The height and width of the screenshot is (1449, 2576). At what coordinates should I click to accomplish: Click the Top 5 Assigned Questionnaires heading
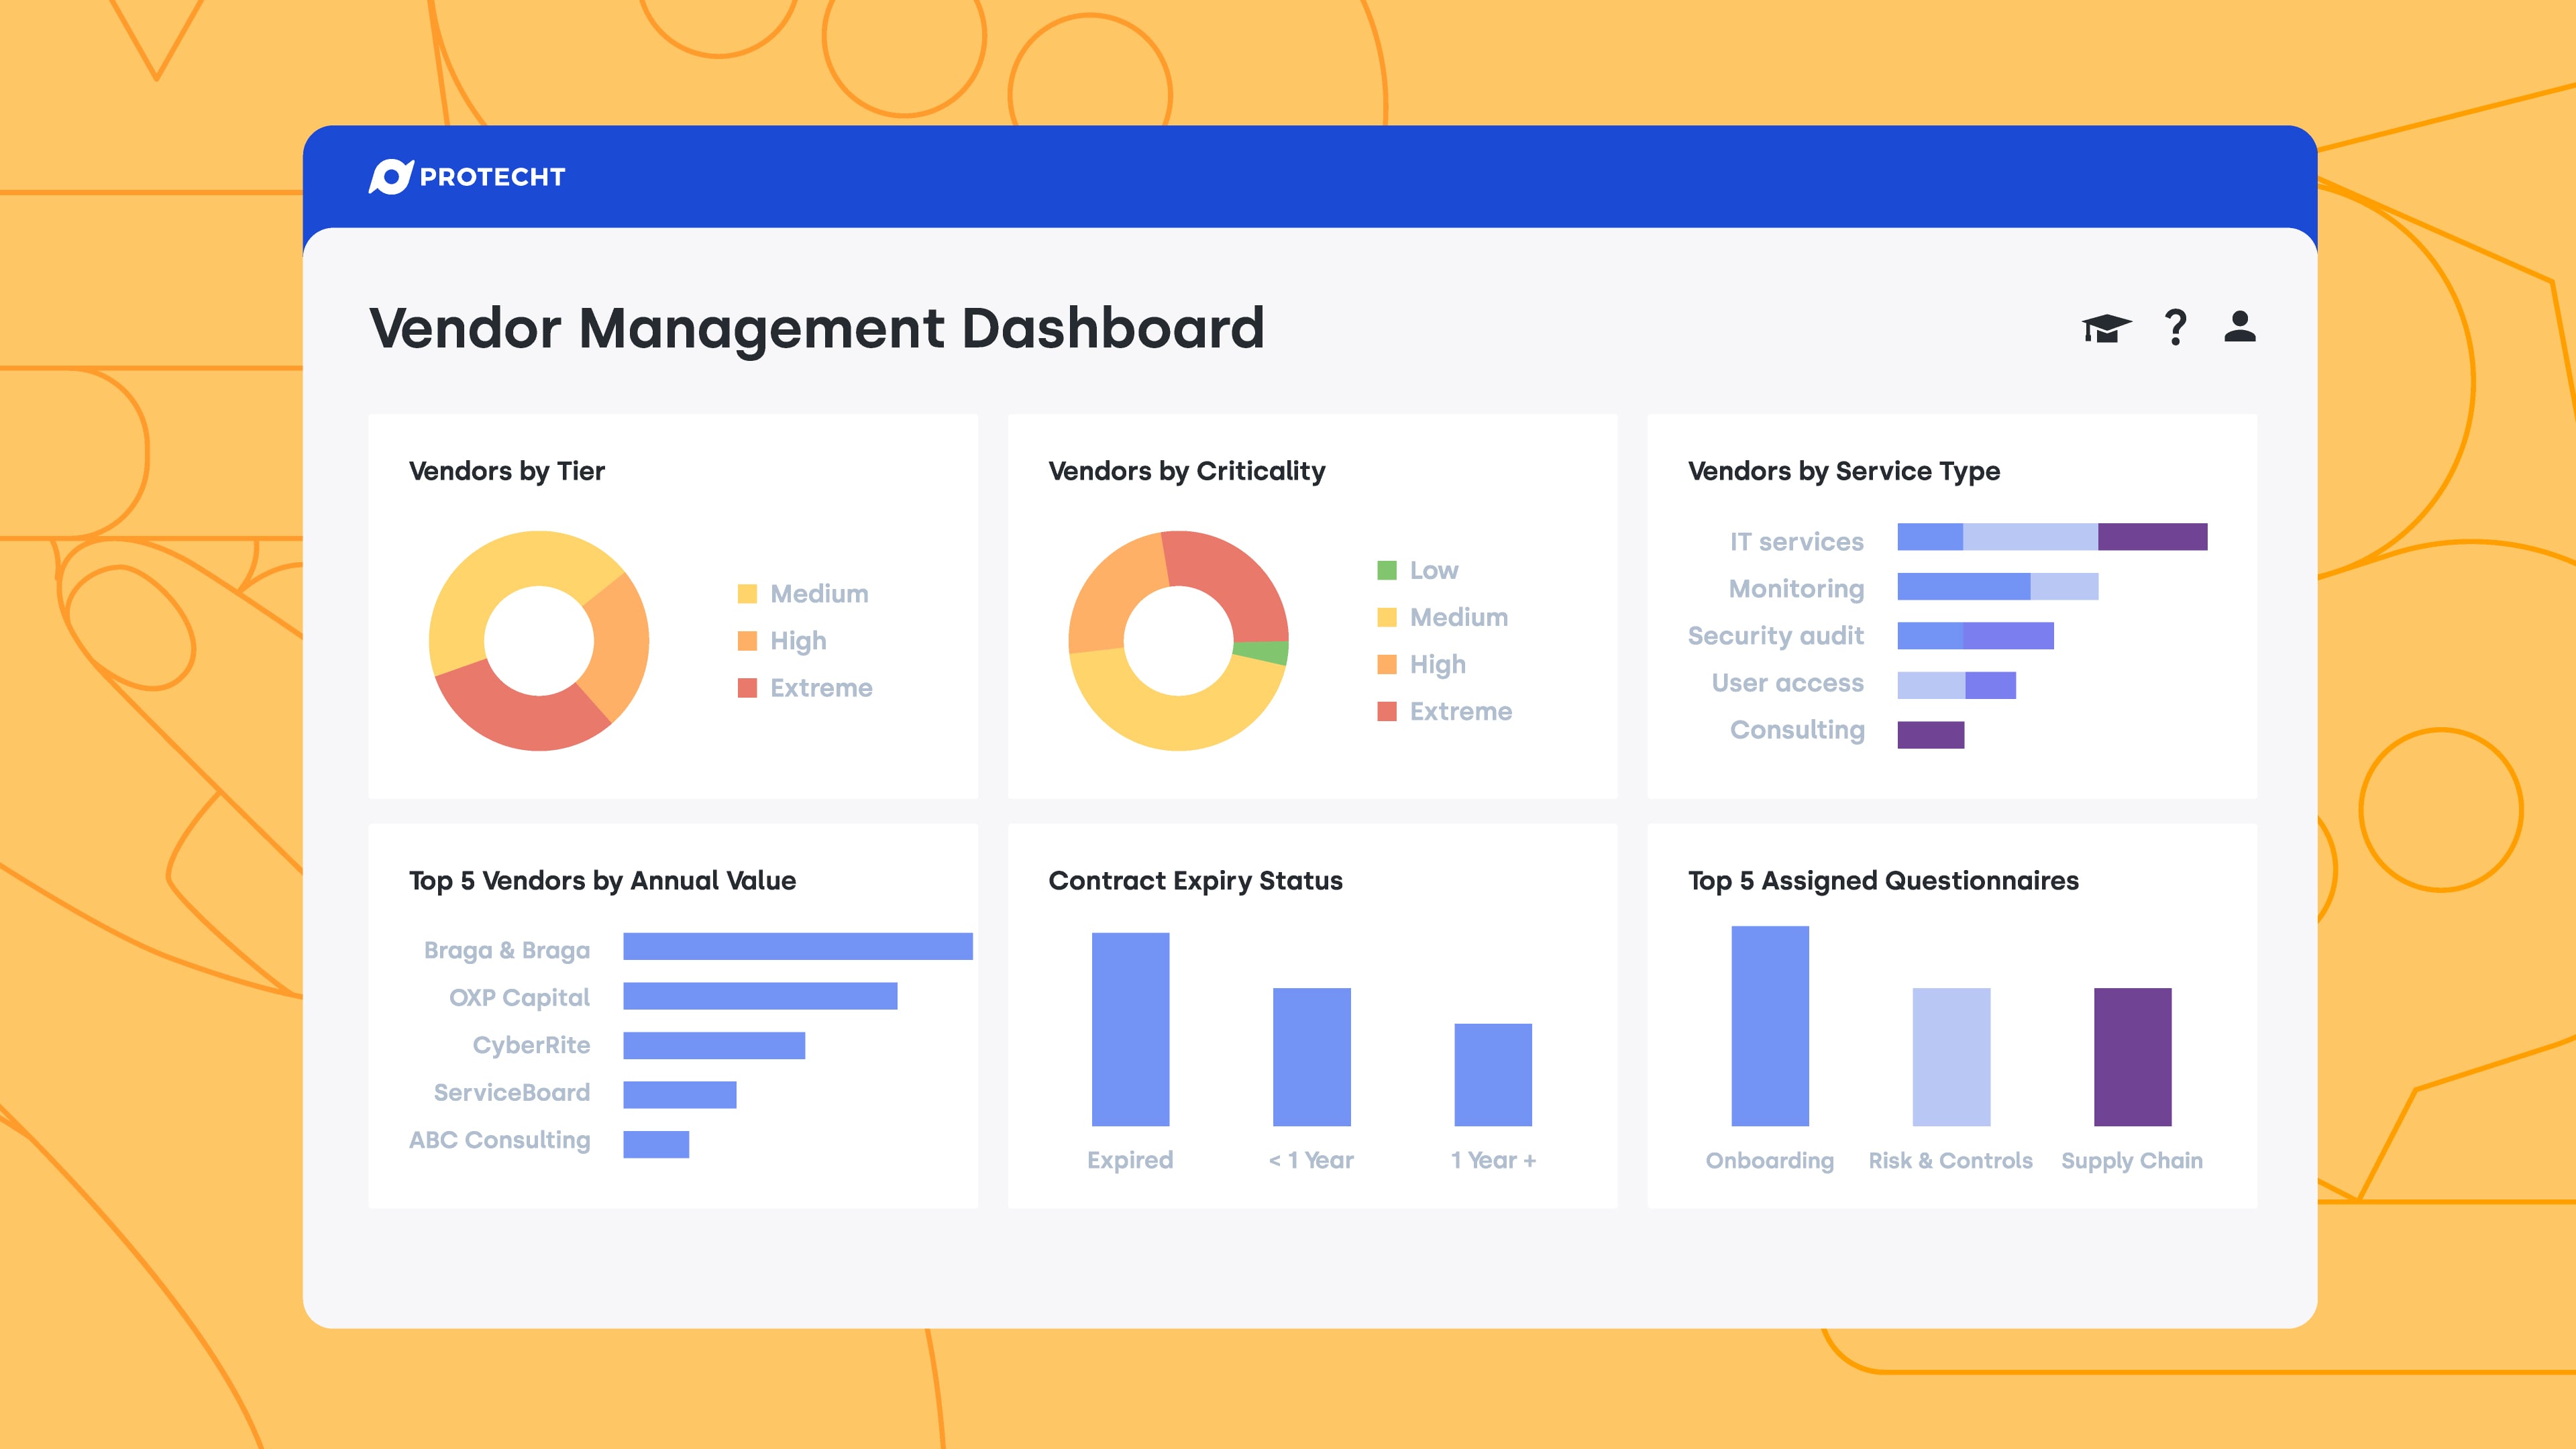[x=1884, y=881]
